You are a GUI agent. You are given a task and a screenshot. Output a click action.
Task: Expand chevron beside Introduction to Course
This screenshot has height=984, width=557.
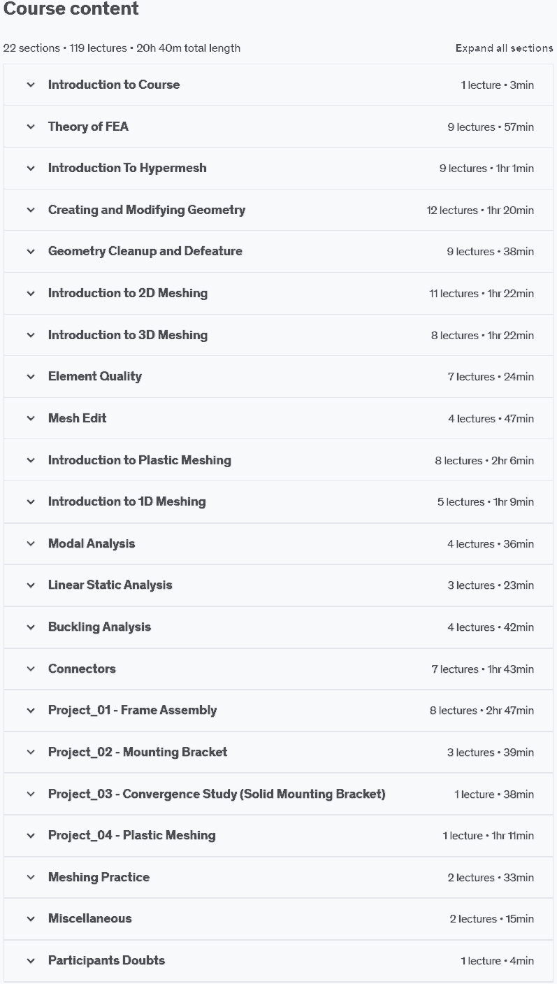[31, 85]
